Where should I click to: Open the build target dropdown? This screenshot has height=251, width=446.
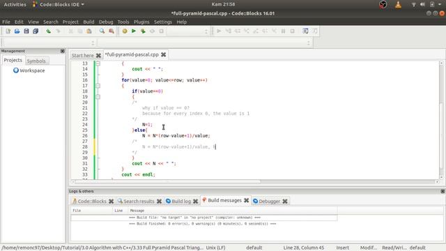[187, 31]
